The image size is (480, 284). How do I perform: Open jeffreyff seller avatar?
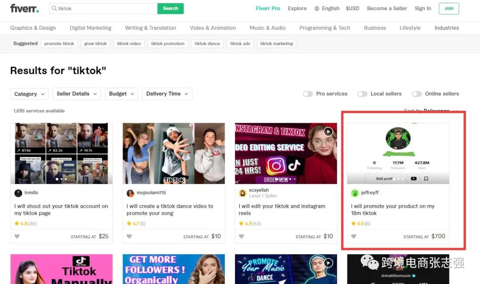click(x=355, y=193)
